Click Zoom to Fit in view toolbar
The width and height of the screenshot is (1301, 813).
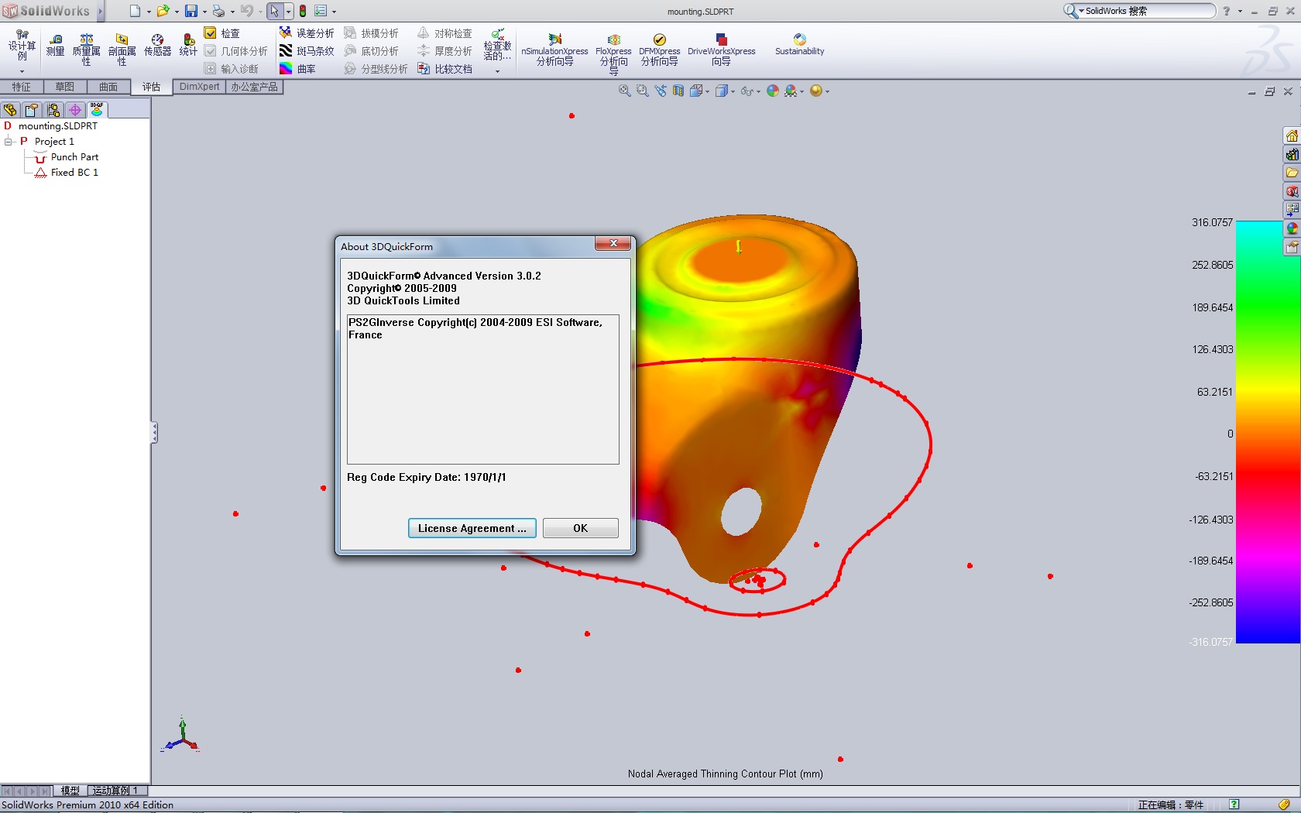coord(624,91)
